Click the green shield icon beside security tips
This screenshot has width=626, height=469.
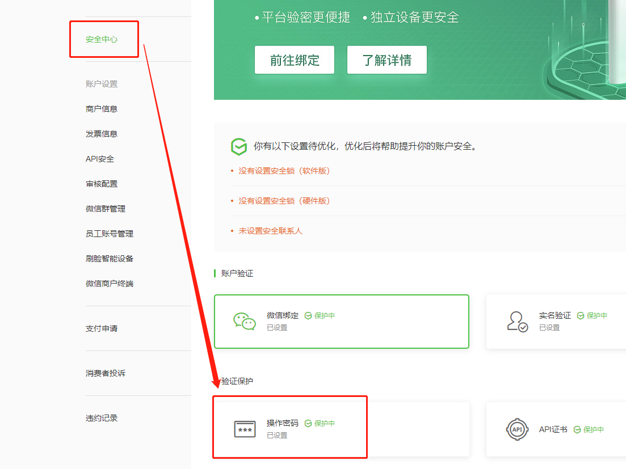pos(239,146)
